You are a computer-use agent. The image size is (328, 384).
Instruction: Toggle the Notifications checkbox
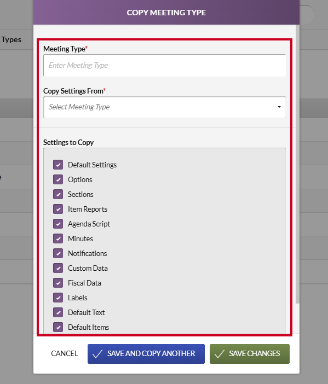(58, 253)
